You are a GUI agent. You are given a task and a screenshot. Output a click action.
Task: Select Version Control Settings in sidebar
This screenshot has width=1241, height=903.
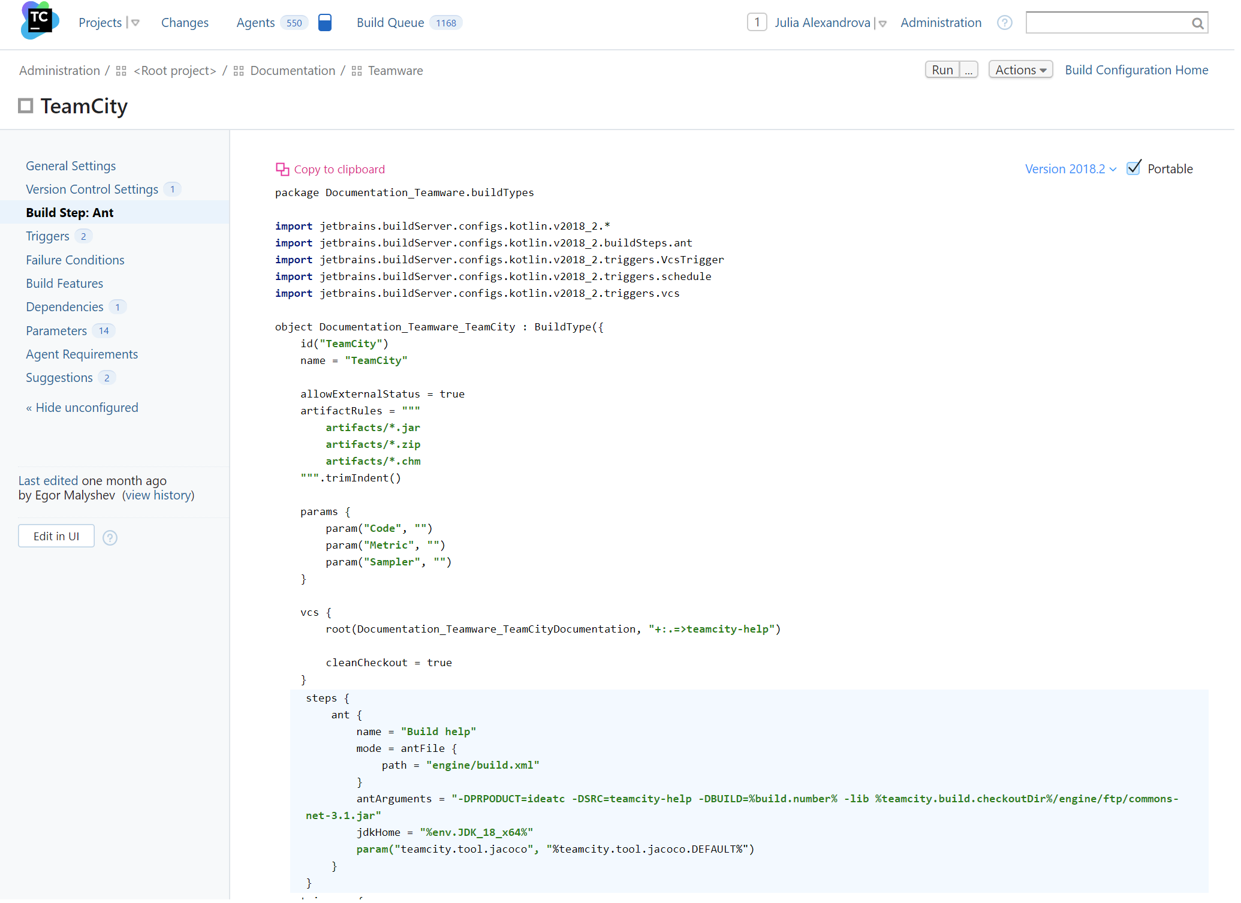coord(92,190)
